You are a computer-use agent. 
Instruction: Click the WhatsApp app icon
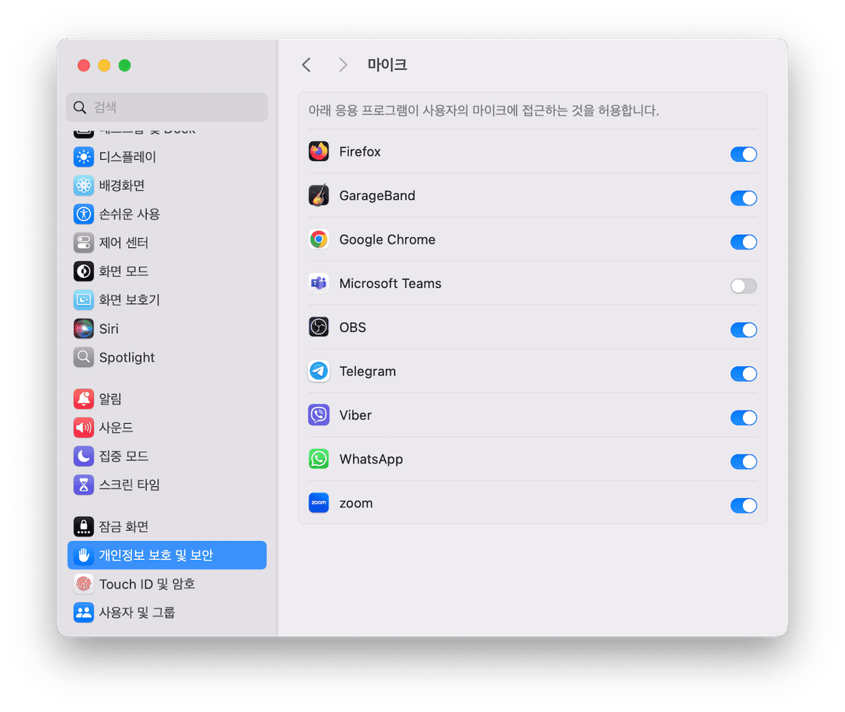pyautogui.click(x=319, y=459)
